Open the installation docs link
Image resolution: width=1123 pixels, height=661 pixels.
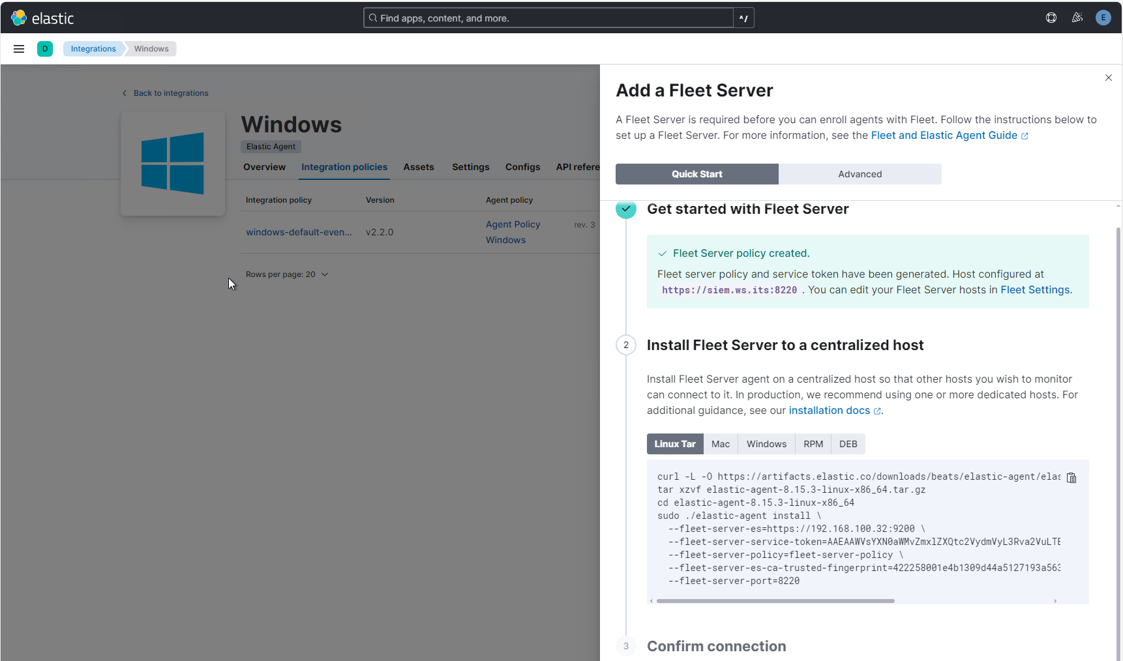point(835,410)
